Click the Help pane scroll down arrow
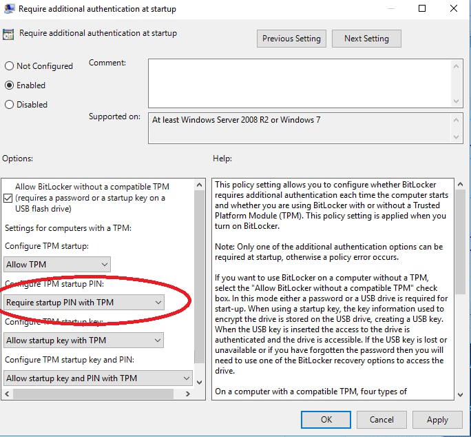Image resolution: width=471 pixels, height=437 pixels. [460, 394]
